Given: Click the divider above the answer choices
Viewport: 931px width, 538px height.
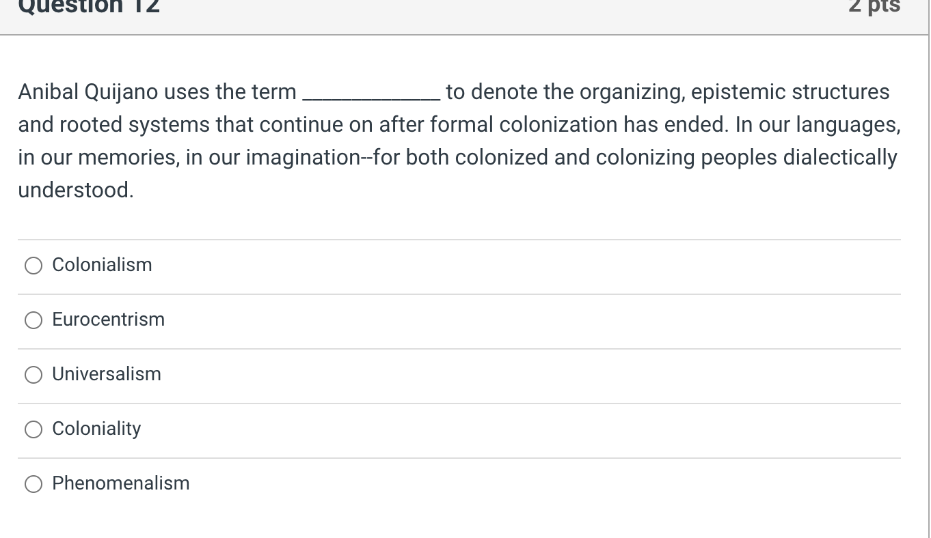Looking at the screenshot, I should [458, 238].
